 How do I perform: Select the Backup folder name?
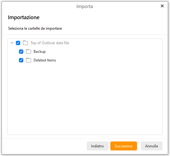[x=39, y=52]
